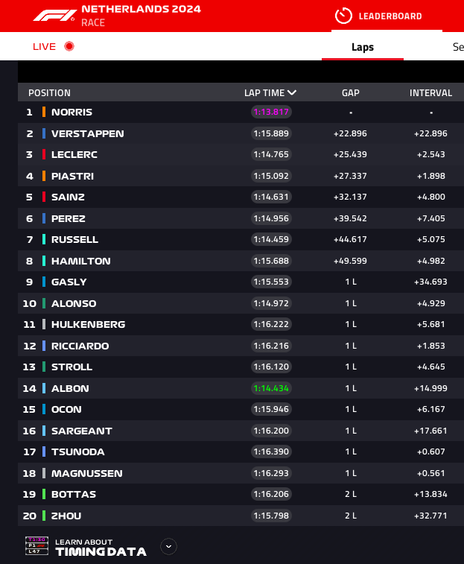Viewport: 464px width, 564px height.
Task: Click the F1 logo in header
Action: pos(54,16)
